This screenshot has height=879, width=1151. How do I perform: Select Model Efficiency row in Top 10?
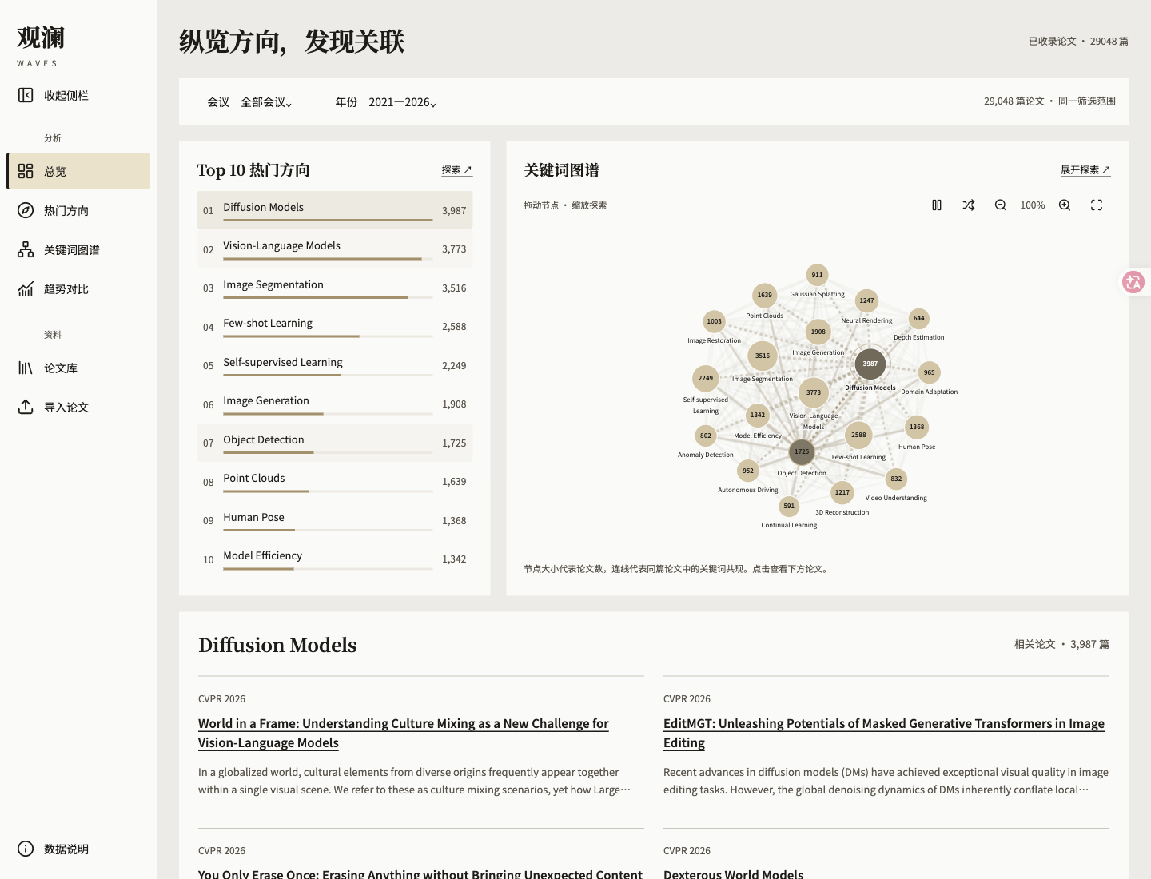point(334,559)
